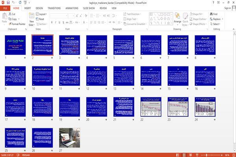Expand the Layout dropdown
This screenshot has height=157, width=236.
41,14
